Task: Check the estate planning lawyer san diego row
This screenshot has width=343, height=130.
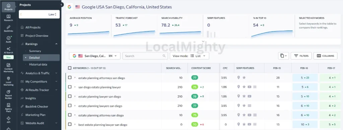Action: [70, 96]
